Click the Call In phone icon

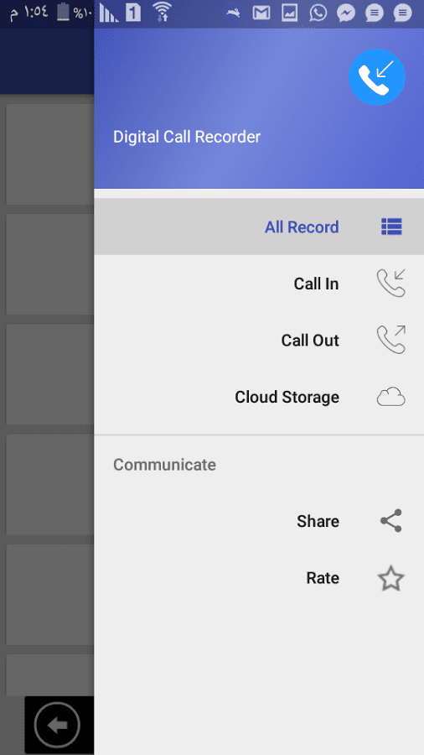point(391,284)
